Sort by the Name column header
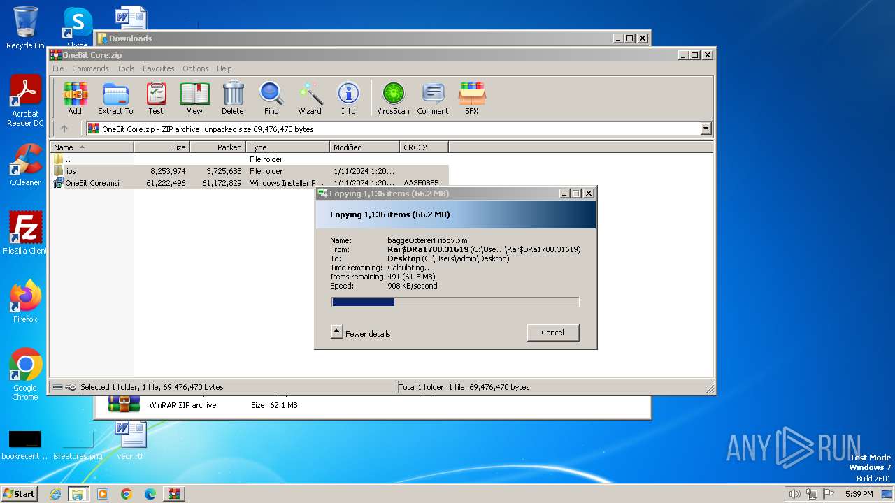Viewport: 895px width, 503px height. point(92,147)
